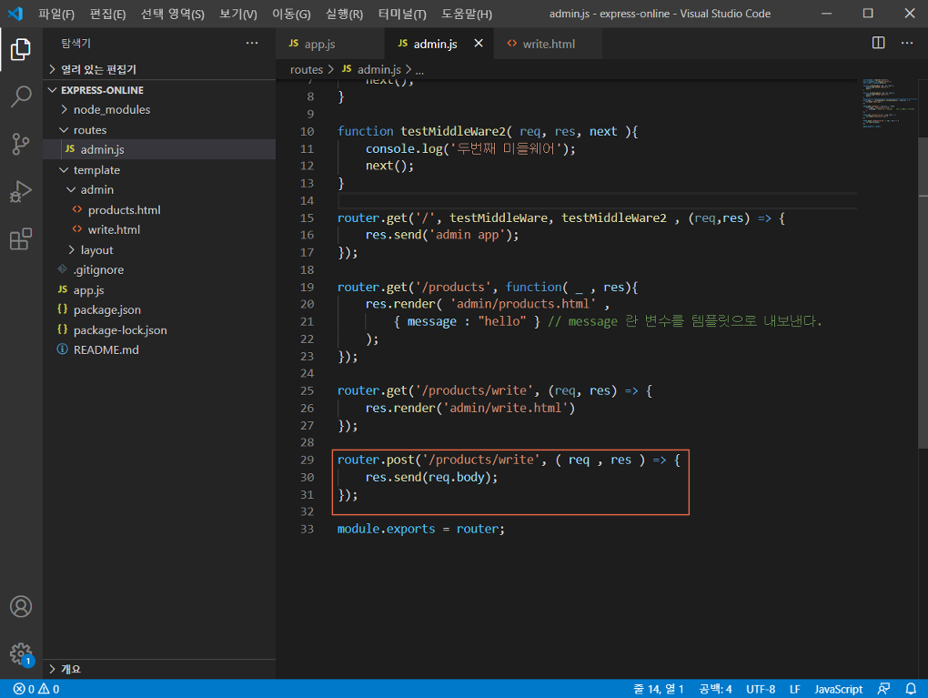
Task: Collapse the EXPRESS-ONLINE root folder
Action: click(160, 90)
